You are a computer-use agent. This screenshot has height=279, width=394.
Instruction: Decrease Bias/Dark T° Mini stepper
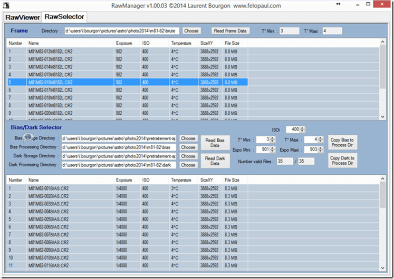(x=272, y=141)
